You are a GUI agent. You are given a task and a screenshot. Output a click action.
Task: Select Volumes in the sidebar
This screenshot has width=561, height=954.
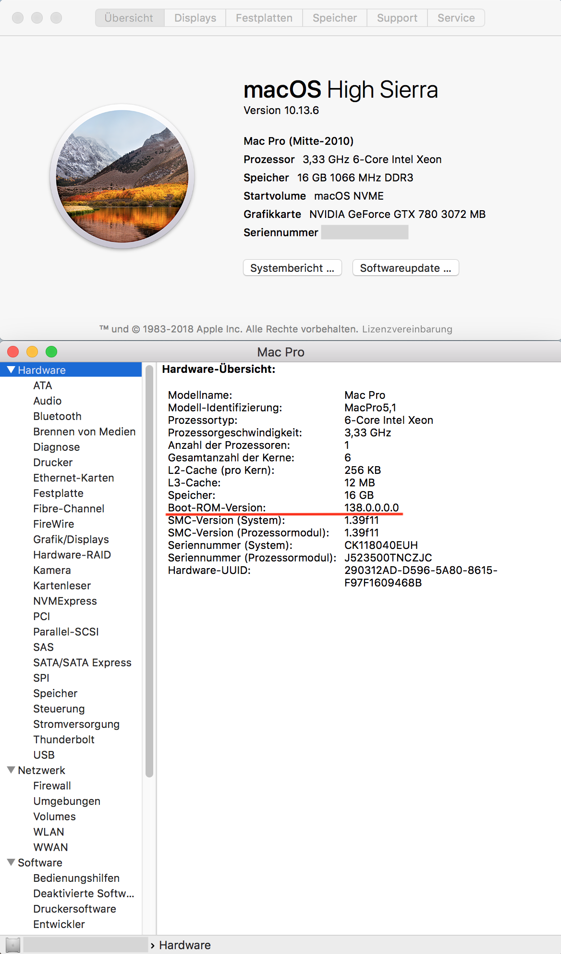coord(55,816)
